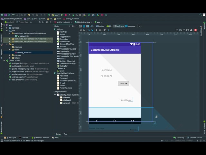
Task: Switch to the Text tab
Action: [x=65, y=134]
